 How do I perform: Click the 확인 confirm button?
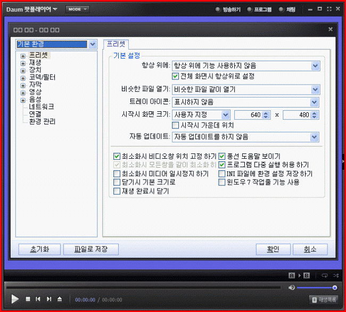point(273,249)
